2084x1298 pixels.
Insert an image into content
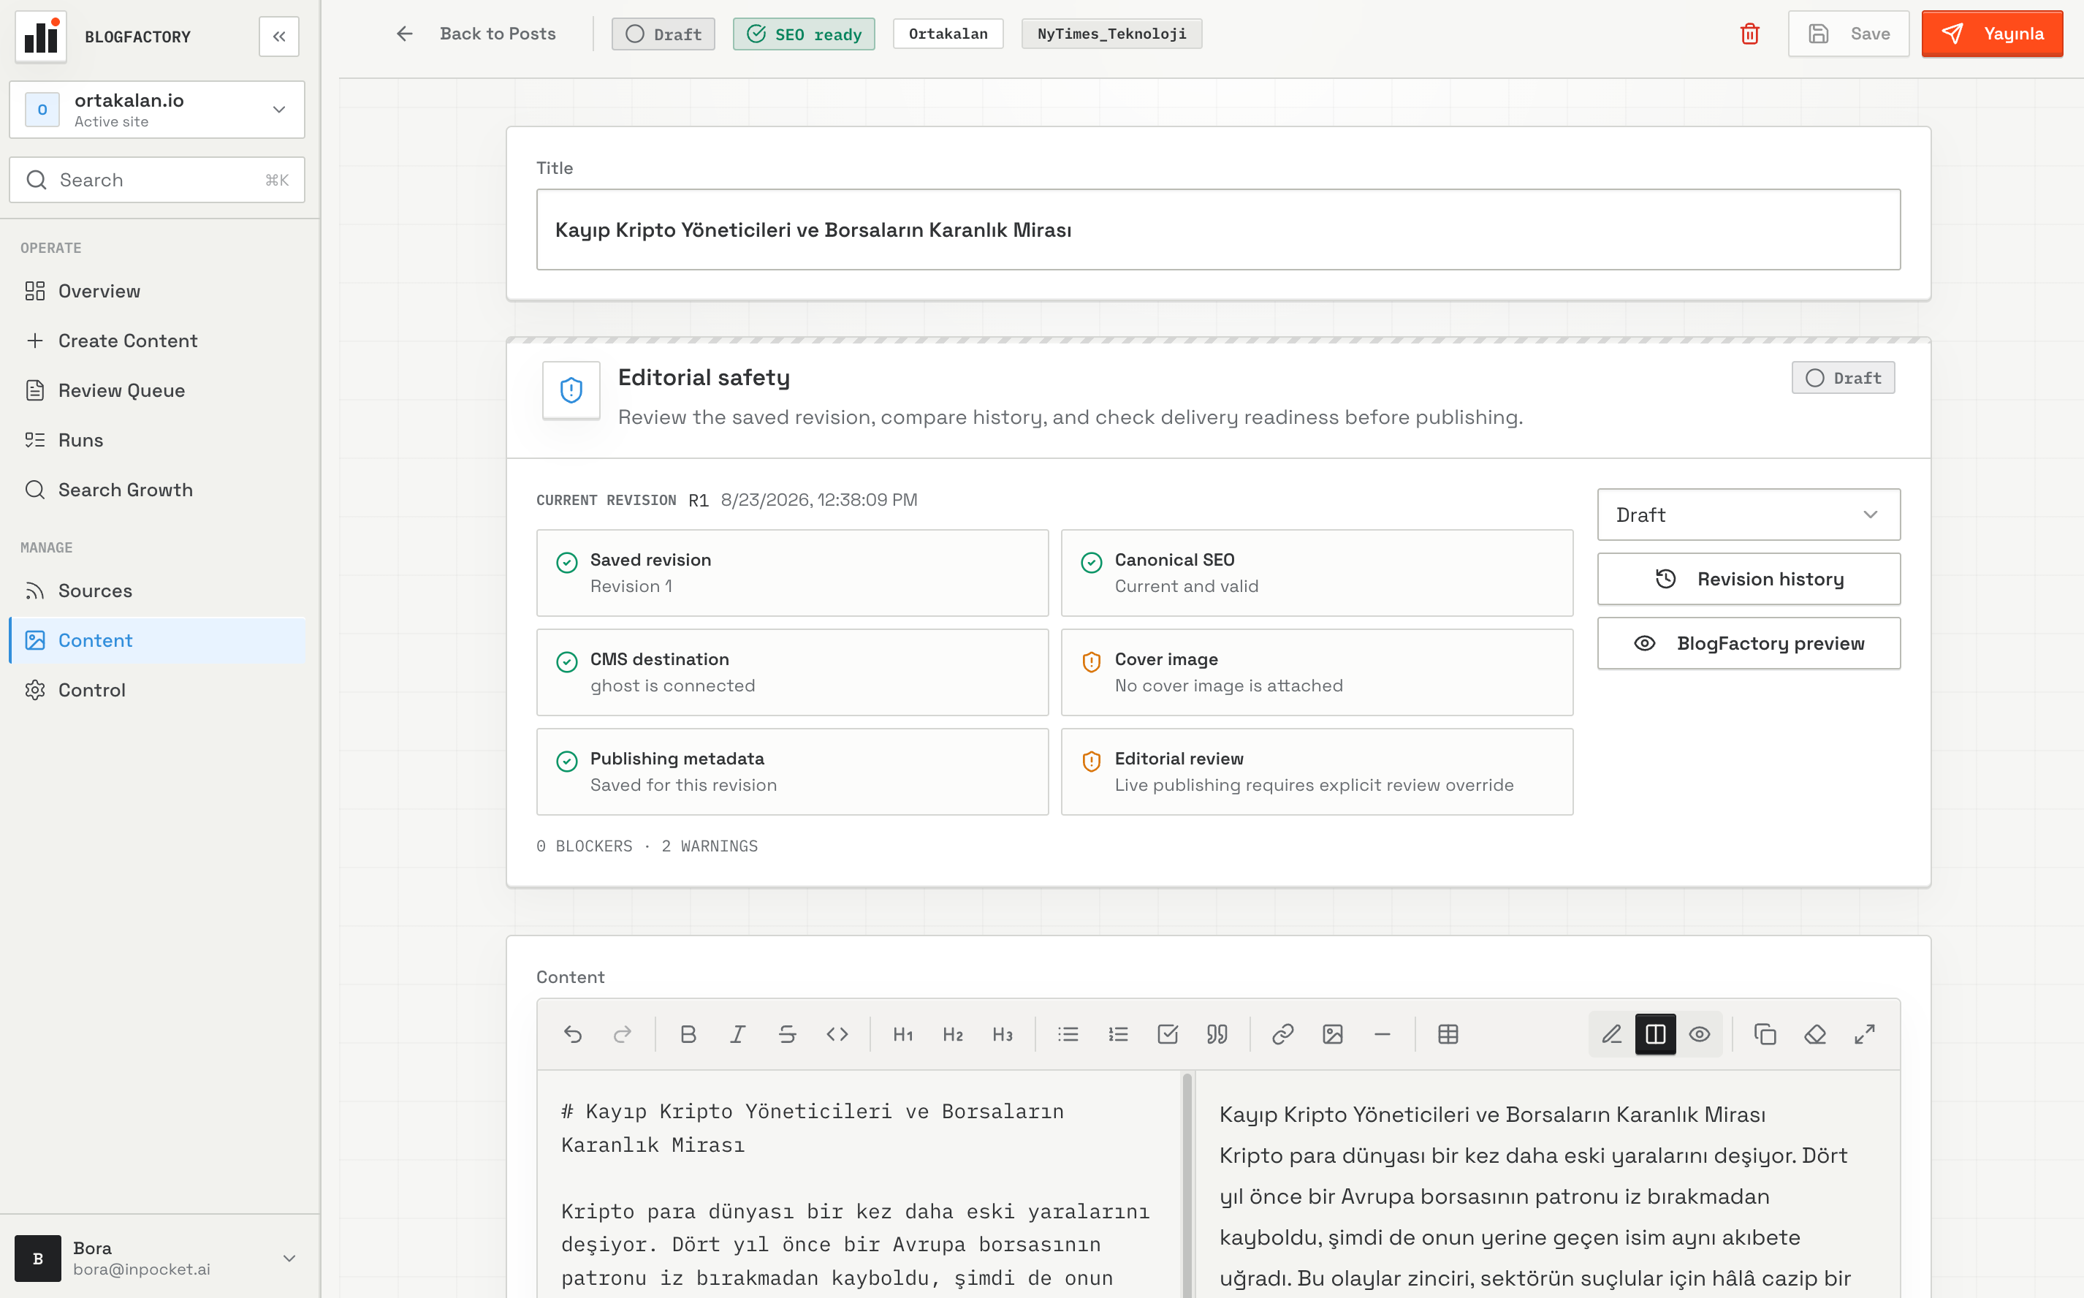[1332, 1034]
